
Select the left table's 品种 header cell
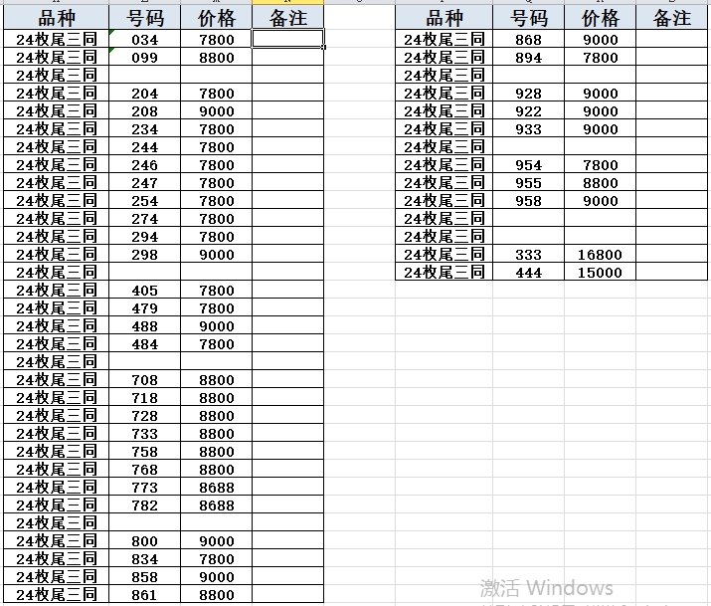[56, 18]
